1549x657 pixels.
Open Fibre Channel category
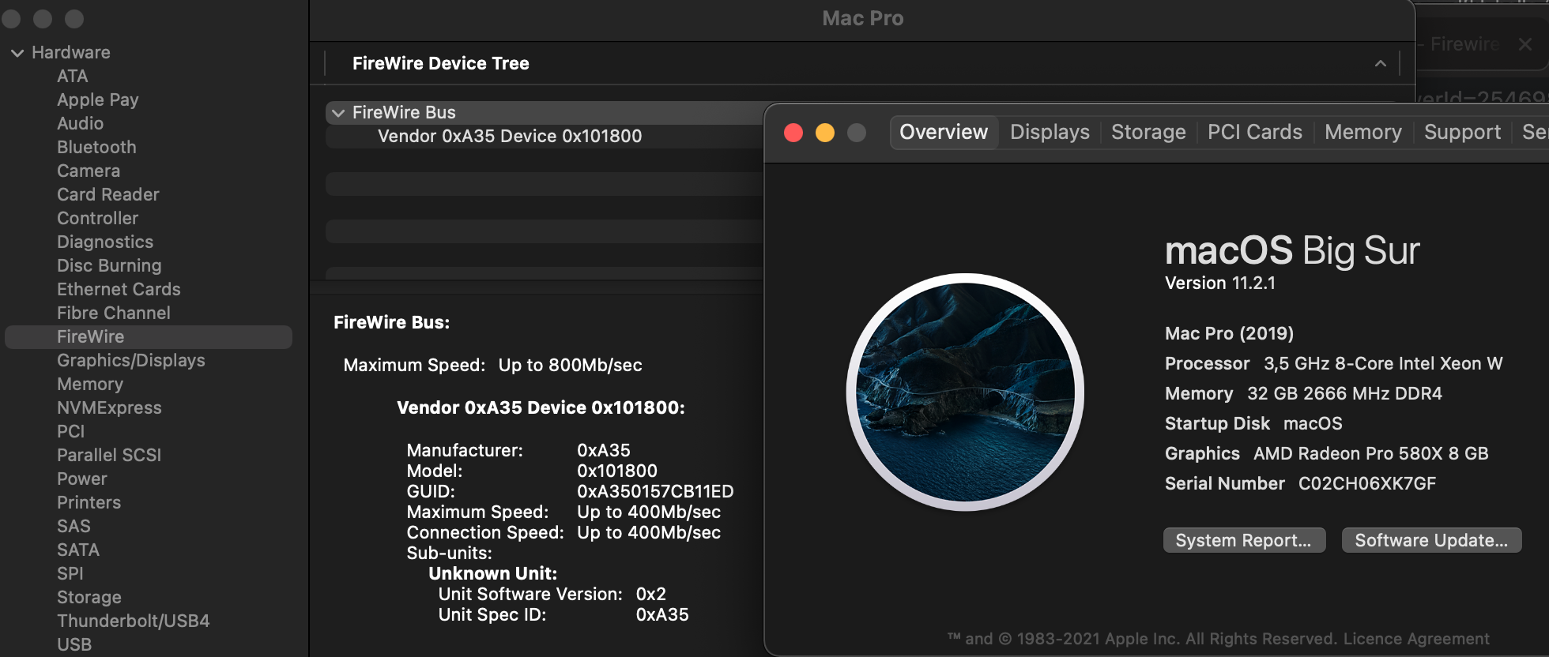[113, 313]
